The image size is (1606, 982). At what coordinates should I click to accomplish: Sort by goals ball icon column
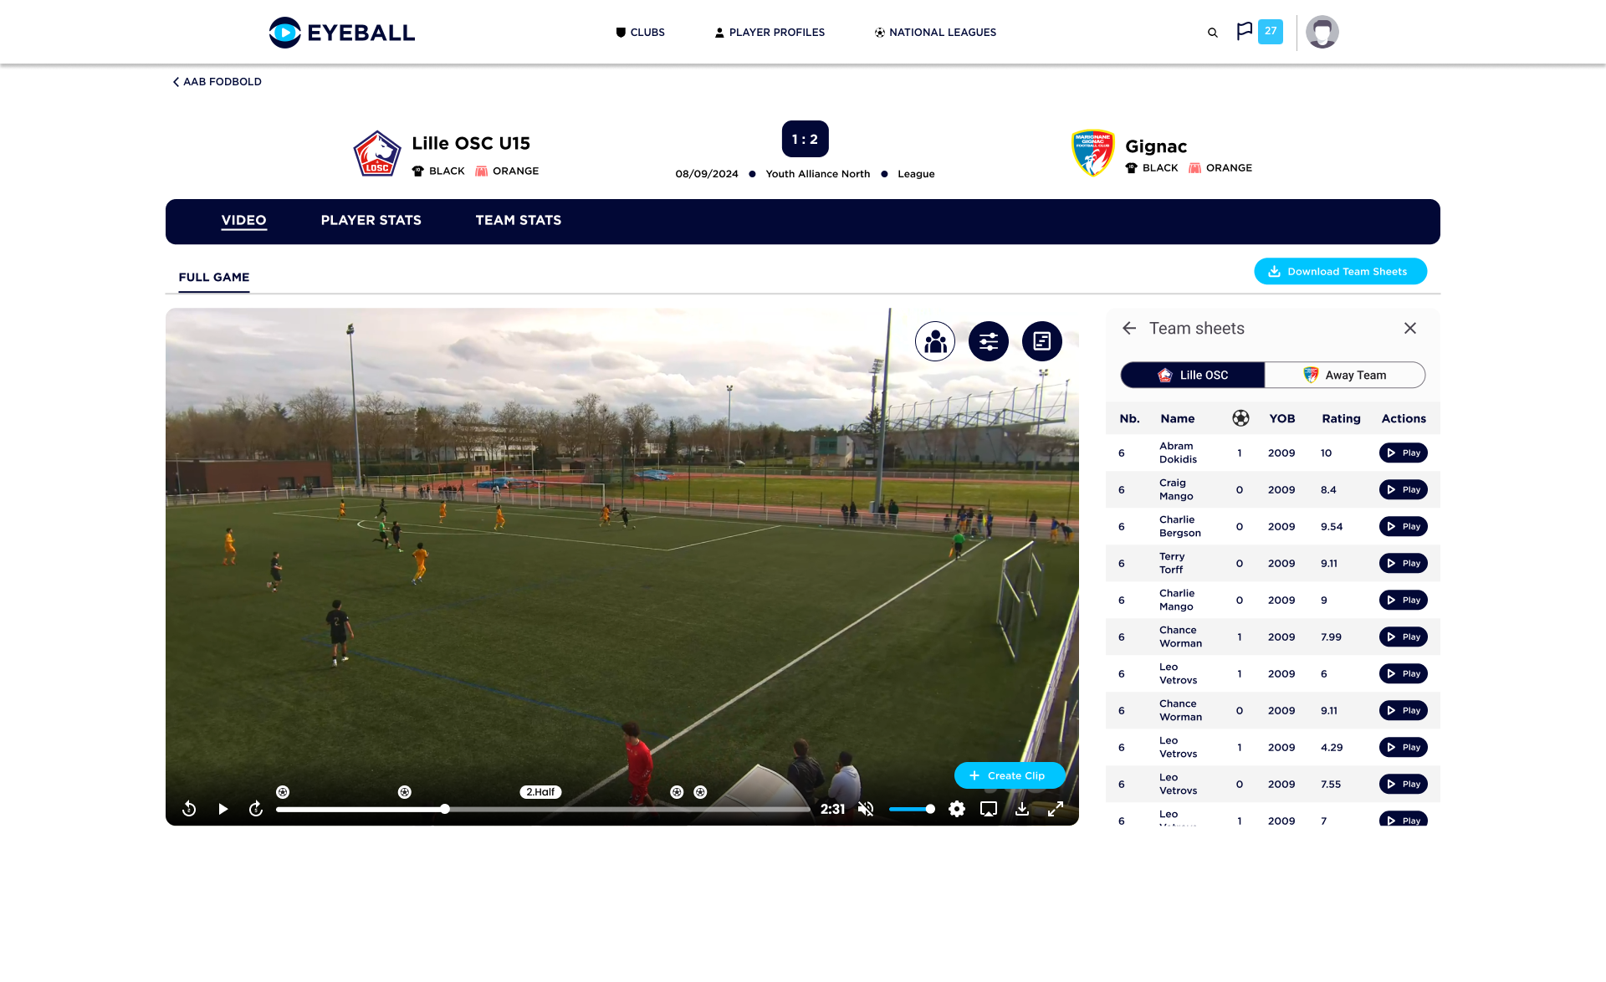(x=1240, y=418)
